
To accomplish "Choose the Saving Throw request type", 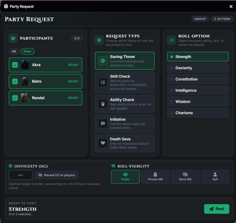I will (x=125, y=61).
